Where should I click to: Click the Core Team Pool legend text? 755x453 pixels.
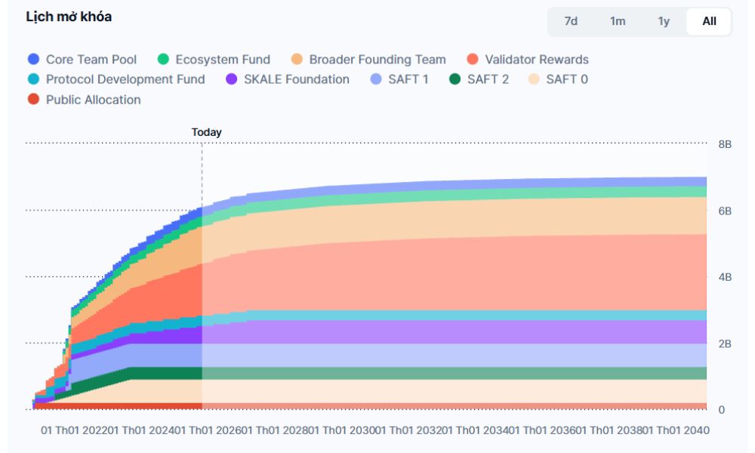(x=91, y=60)
